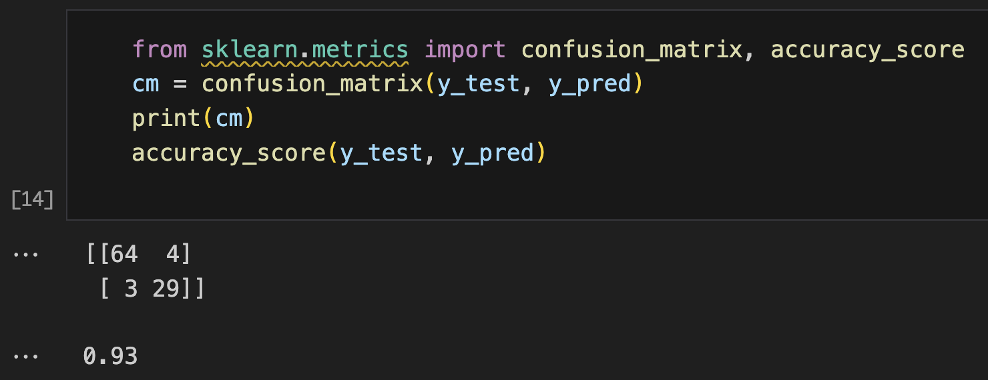
Task: Open the ellipsis menu beside the confusion matrix output
Action: pyautogui.click(x=25, y=255)
